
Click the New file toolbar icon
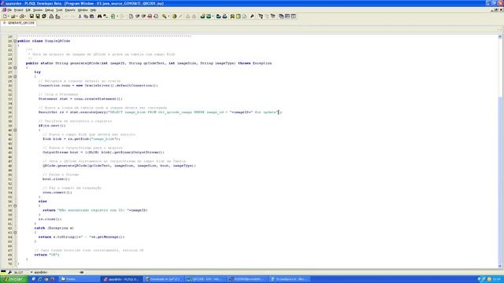tap(6, 16)
